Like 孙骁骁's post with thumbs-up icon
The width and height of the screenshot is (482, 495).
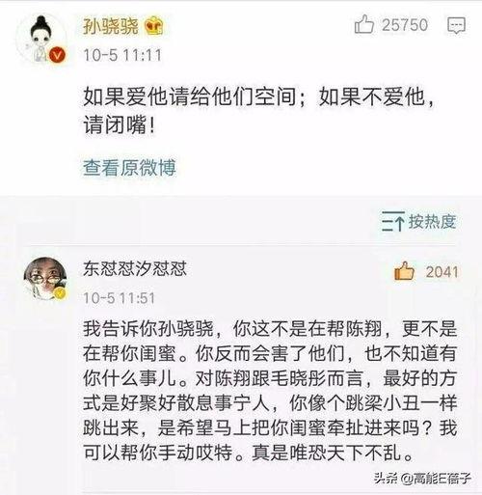tap(364, 24)
